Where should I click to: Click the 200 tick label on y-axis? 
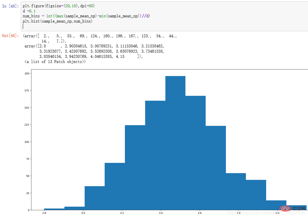[x=27, y=73]
